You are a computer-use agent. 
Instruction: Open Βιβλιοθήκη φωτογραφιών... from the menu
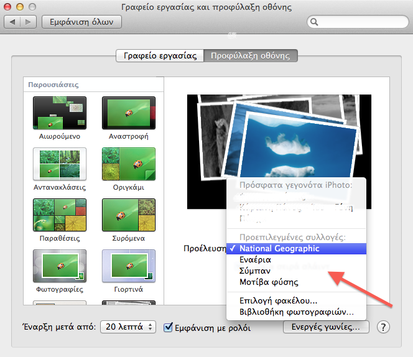tap(296, 312)
